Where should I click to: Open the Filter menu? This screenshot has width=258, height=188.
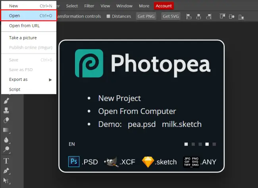click(89, 6)
